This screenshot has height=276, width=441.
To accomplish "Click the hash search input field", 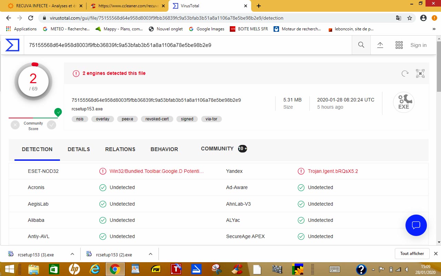I will pyautogui.click(x=188, y=45).
